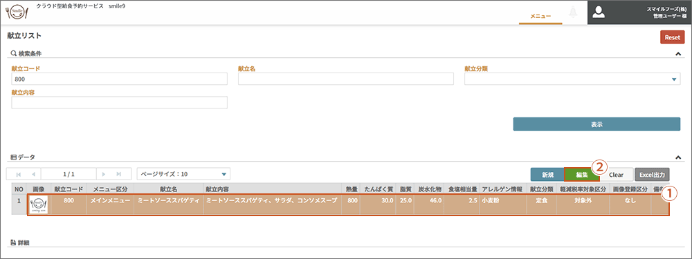Click the meal thumbnail image in row 1

click(x=39, y=205)
